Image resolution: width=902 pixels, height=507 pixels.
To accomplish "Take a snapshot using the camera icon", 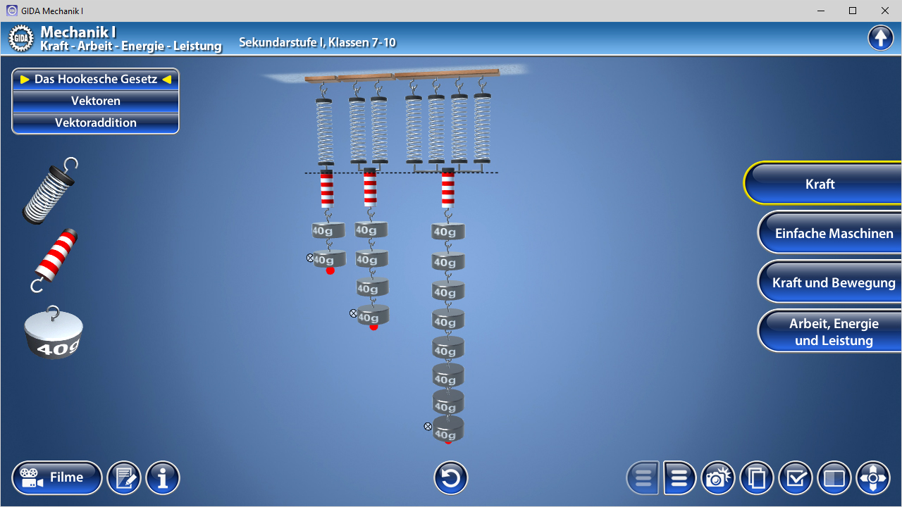I will coord(718,477).
